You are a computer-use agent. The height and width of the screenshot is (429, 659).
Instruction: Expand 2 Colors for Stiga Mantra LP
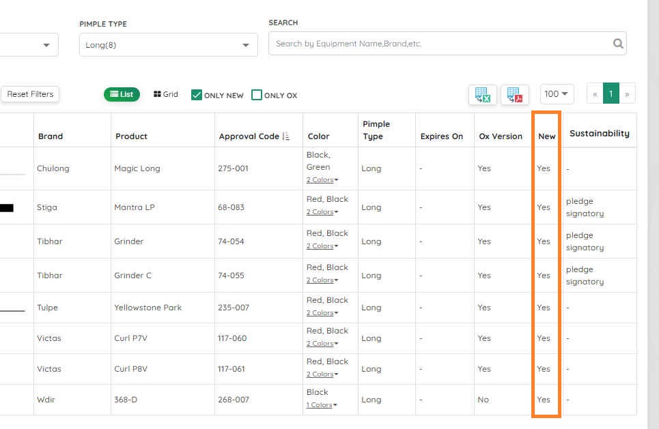322,212
